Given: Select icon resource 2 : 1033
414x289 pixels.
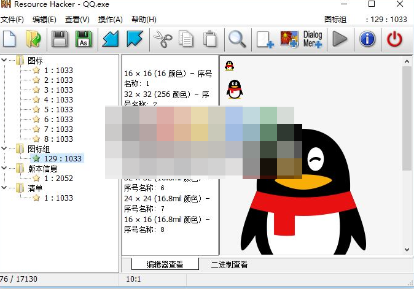Looking at the screenshot, I should point(58,80).
